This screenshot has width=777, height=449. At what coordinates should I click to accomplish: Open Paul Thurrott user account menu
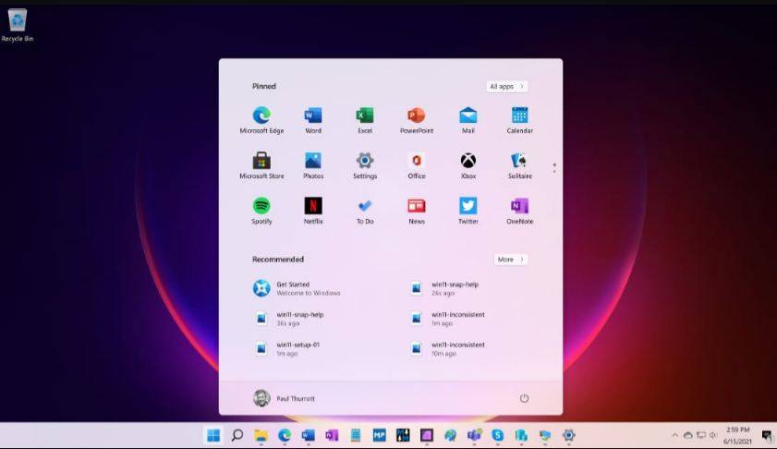tap(284, 398)
